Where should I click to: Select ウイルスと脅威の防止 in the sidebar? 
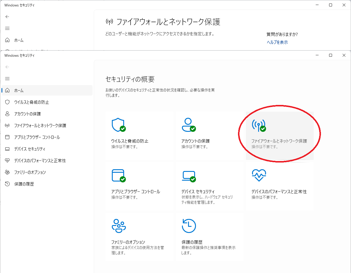click(47, 102)
